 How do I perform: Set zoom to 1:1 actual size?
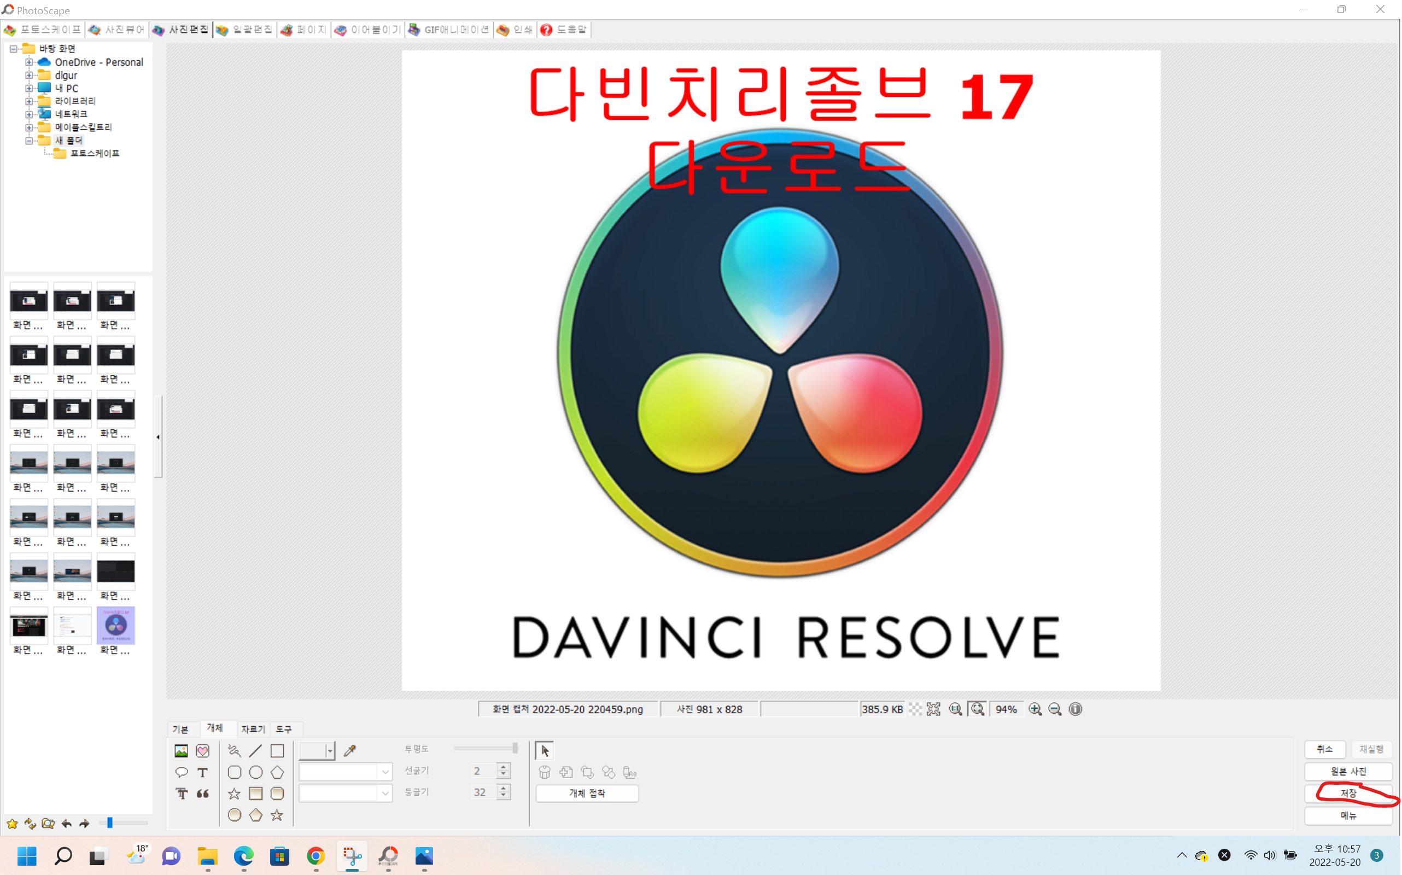click(956, 709)
